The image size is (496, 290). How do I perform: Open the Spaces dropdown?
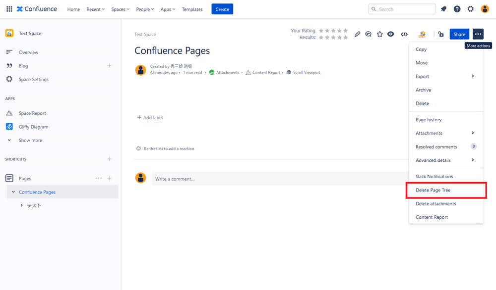pyautogui.click(x=120, y=9)
